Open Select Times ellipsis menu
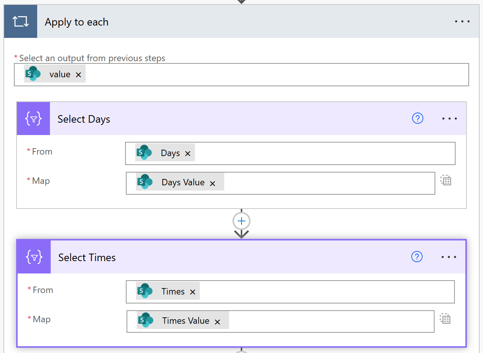 point(449,257)
